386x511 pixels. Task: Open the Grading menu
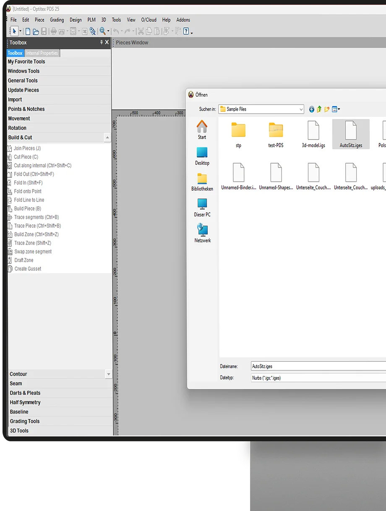coord(57,20)
